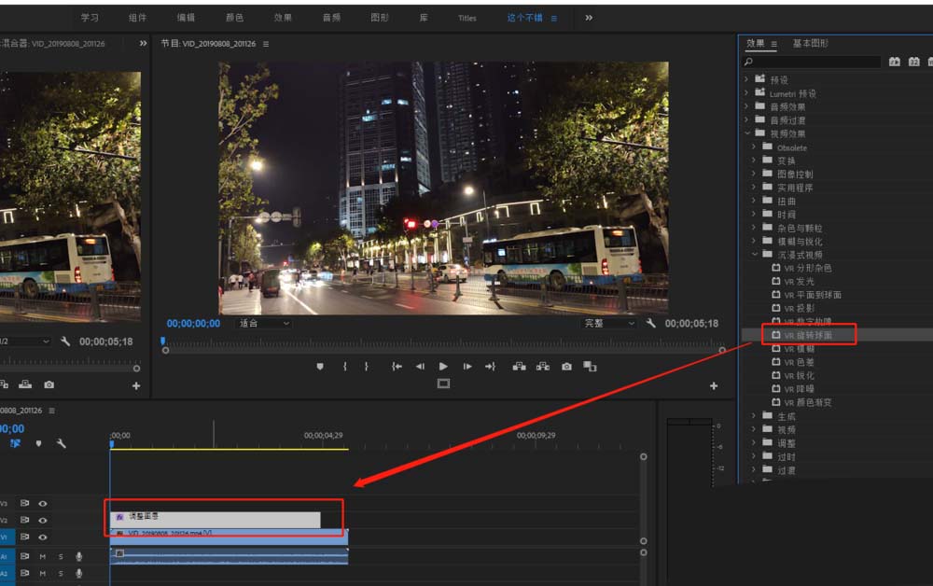Viewport: 933px width, 586px height.
Task: Select the VR 旋转球面 effect
Action: tap(807, 335)
